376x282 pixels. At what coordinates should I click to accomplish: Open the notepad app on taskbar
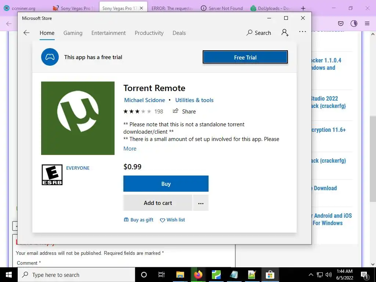pos(234,275)
